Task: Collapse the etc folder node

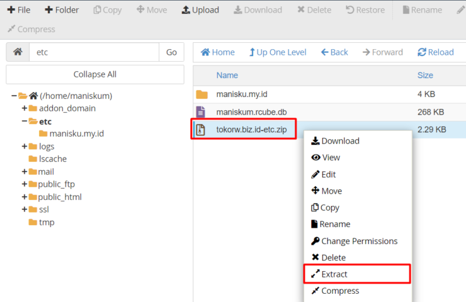Action: click(x=25, y=121)
